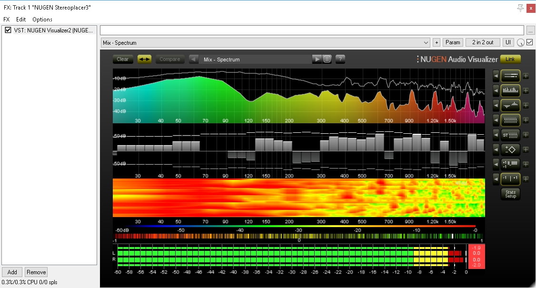Image resolution: width=536 pixels, height=288 pixels.
Task: Load the next preset with right arrow
Action: [317, 60]
